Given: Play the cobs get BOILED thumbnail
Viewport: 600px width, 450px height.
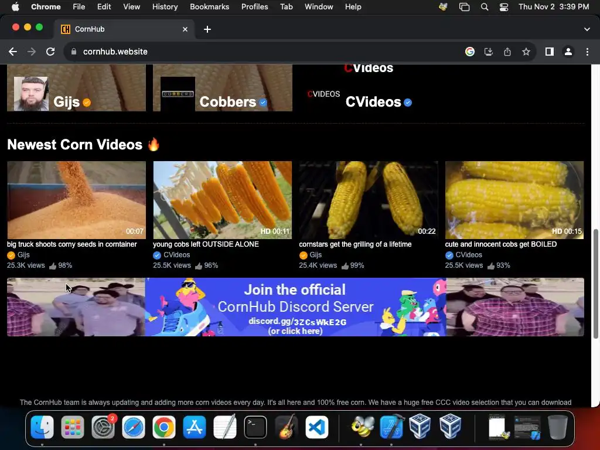Looking at the screenshot, I should click(x=514, y=200).
